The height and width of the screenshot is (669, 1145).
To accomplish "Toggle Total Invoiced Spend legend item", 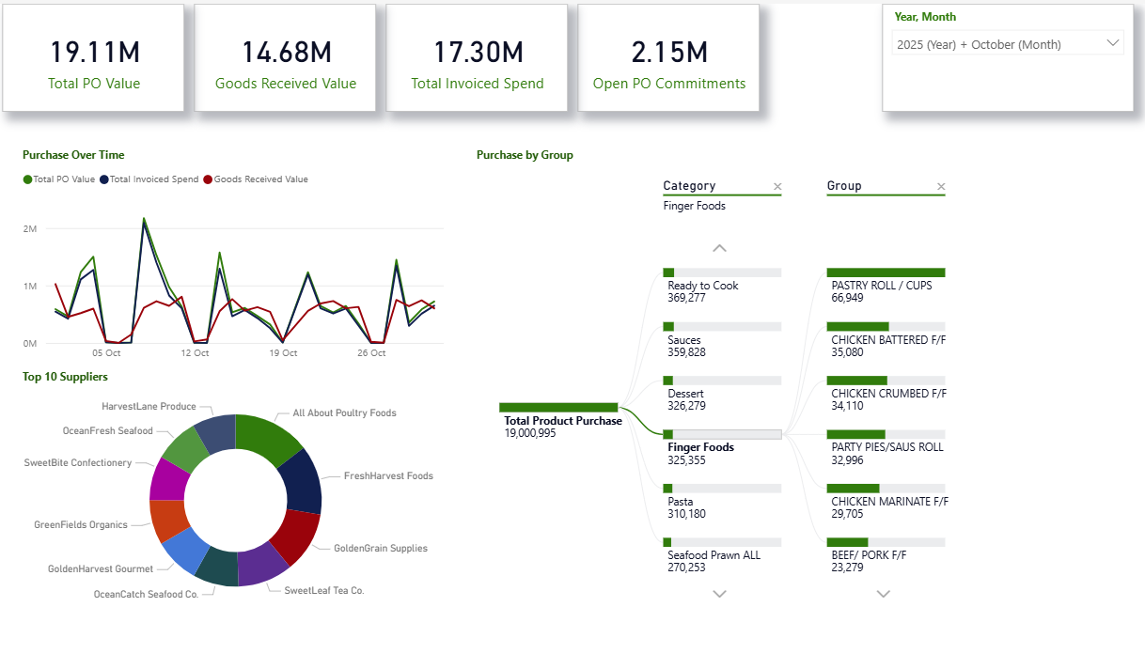I will coord(152,179).
